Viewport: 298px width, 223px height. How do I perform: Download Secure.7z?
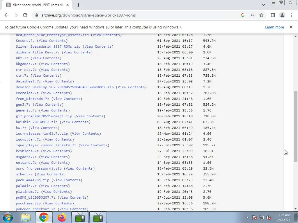[x=25, y=41]
